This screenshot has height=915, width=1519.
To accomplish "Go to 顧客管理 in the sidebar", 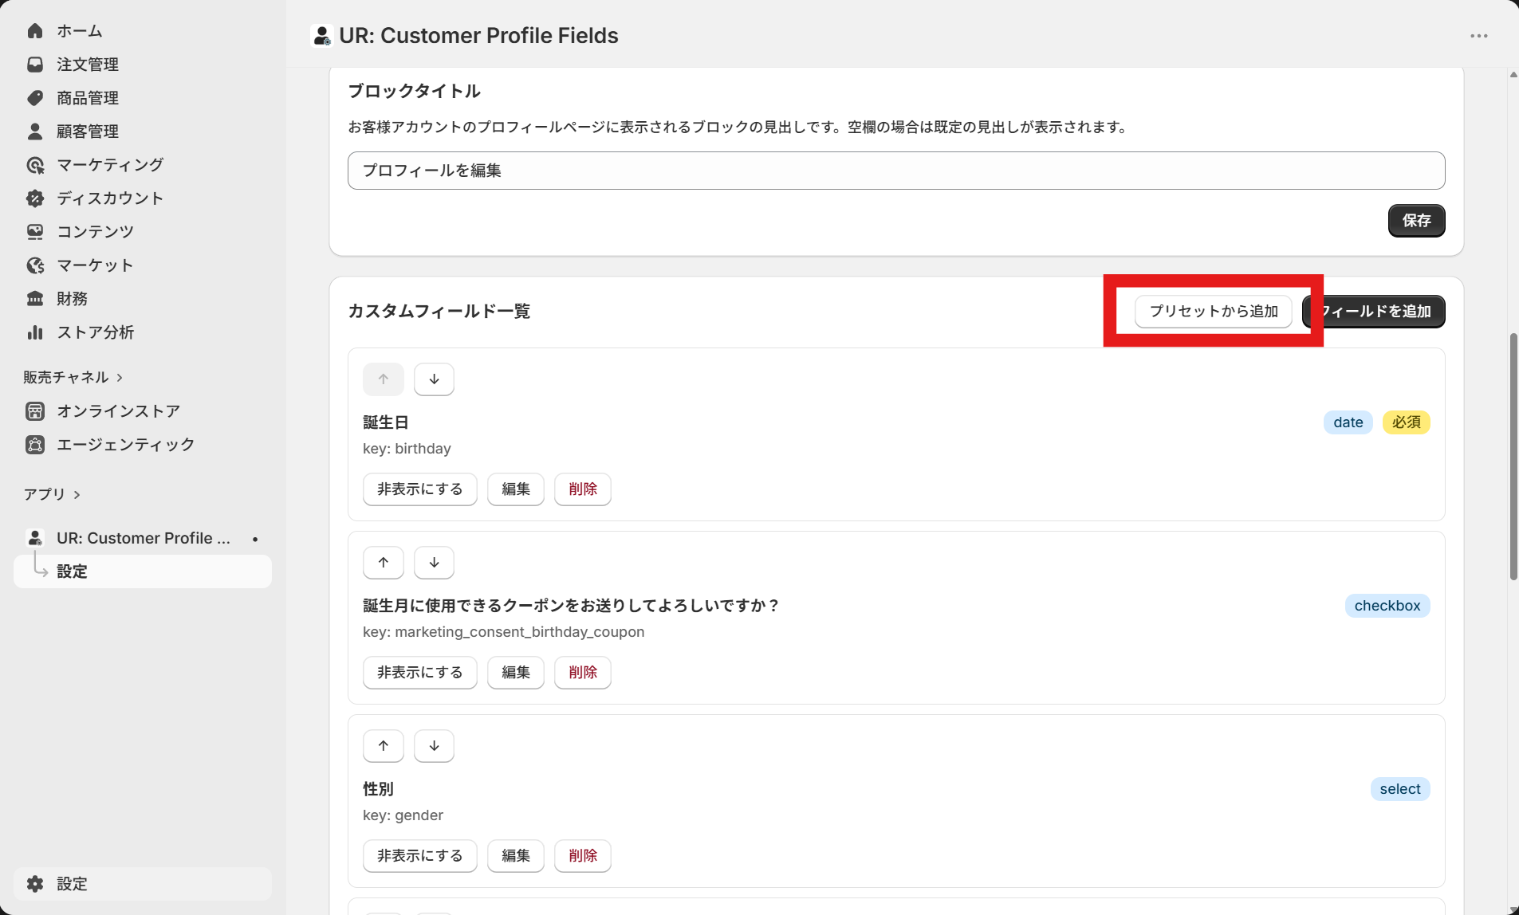I will click(x=88, y=132).
